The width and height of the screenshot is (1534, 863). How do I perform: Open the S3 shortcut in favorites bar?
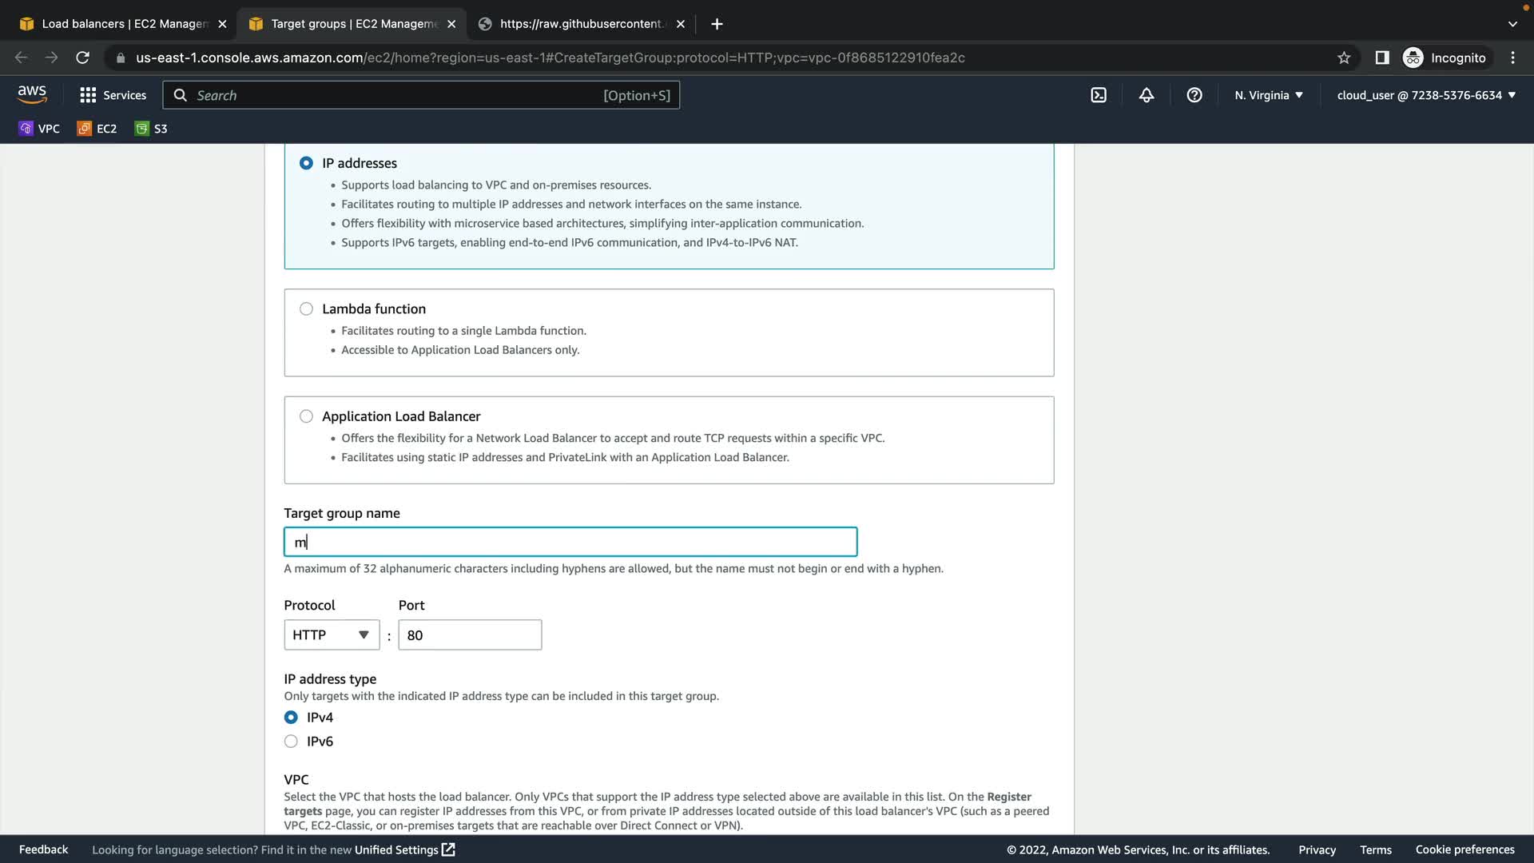pos(152,129)
